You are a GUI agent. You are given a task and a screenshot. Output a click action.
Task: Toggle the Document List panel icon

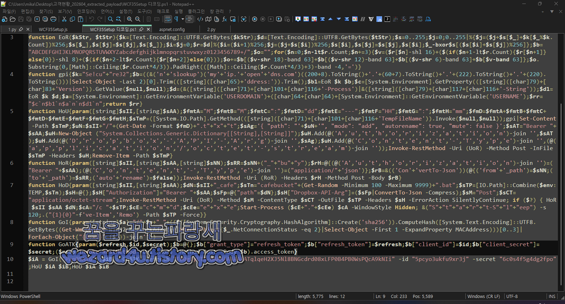pos(216,19)
